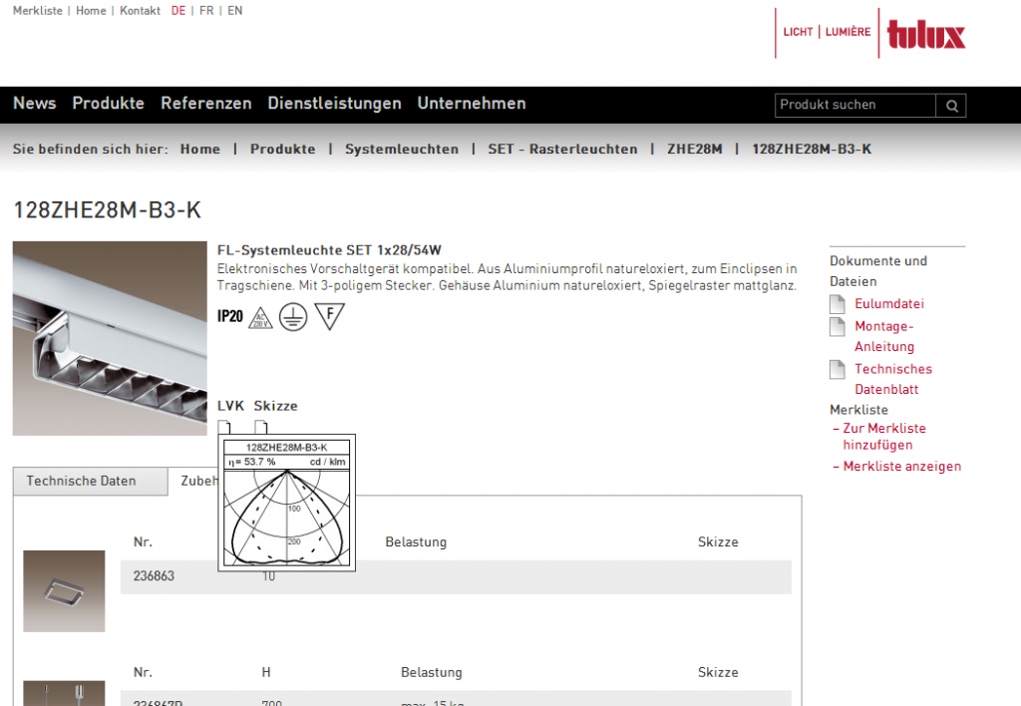The width and height of the screenshot is (1021, 706).
Task: Click the Tulux logo
Action: [925, 34]
